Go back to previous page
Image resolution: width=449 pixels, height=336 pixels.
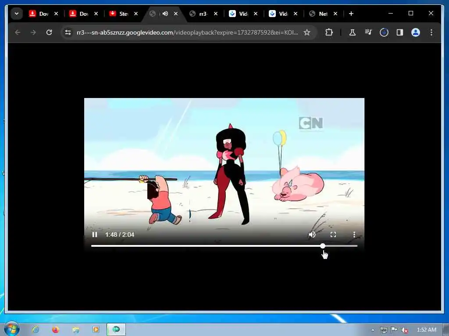click(x=18, y=32)
